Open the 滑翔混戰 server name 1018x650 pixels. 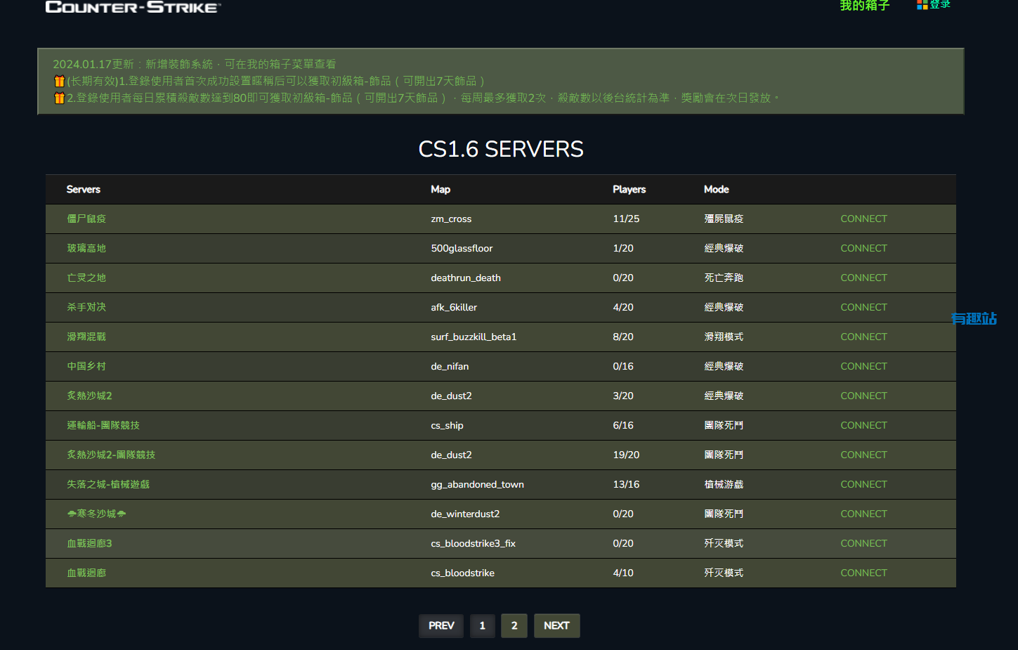click(86, 337)
